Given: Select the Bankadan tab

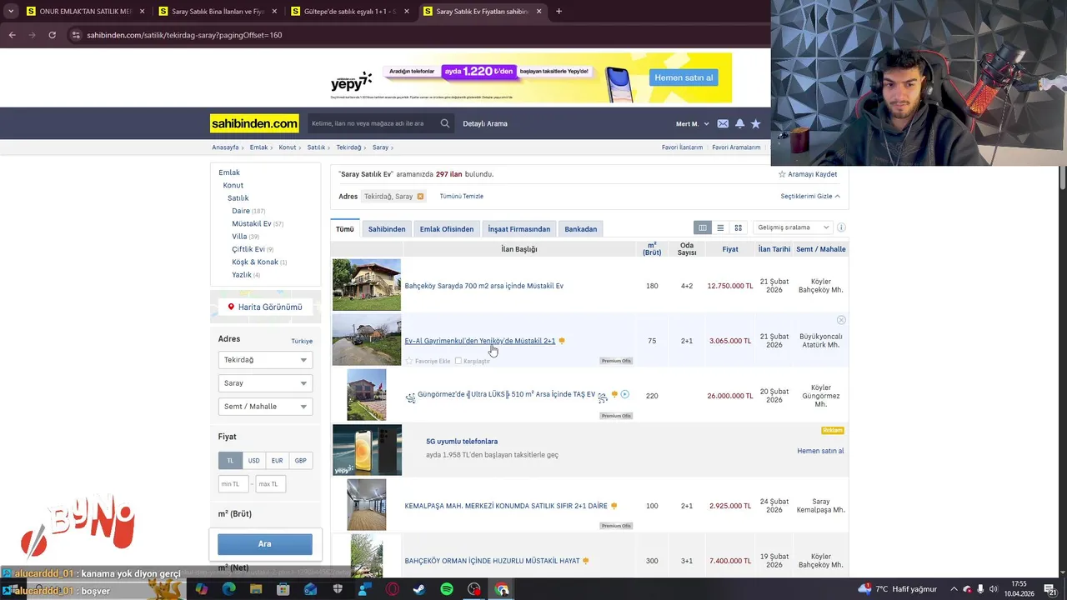Looking at the screenshot, I should (x=581, y=228).
